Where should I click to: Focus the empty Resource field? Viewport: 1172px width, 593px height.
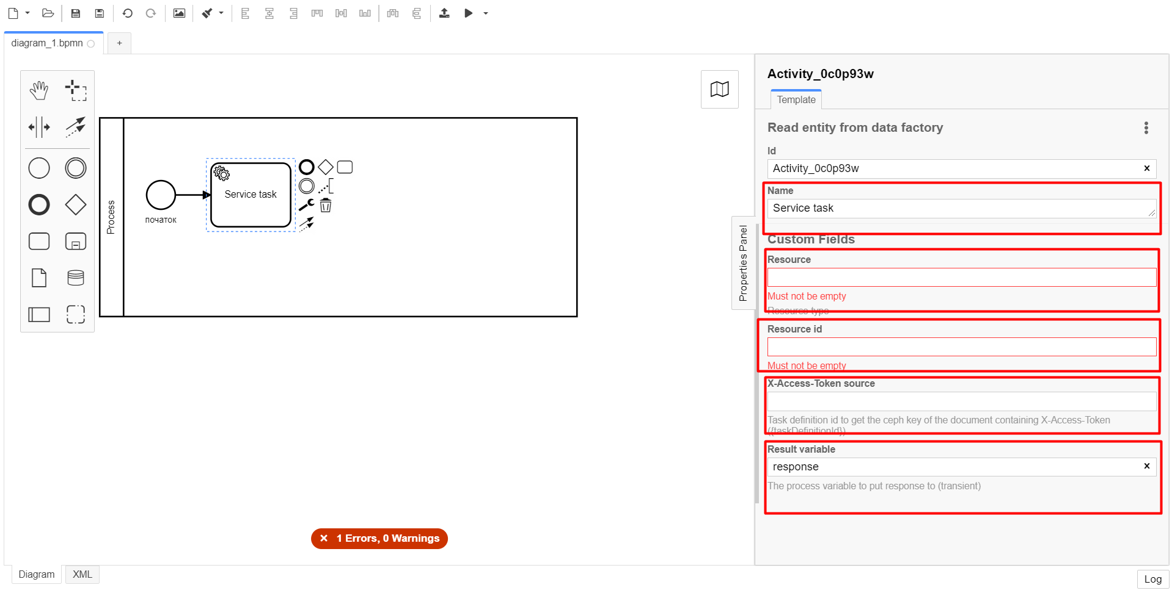click(962, 278)
